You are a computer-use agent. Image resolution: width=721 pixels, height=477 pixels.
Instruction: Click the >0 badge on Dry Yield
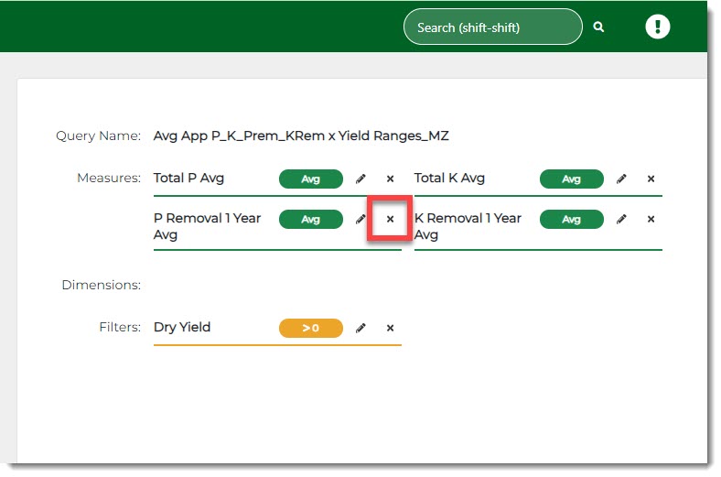pos(310,328)
